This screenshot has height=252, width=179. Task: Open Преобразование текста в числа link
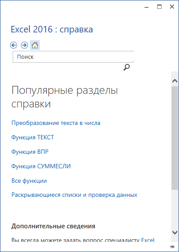click(56, 123)
